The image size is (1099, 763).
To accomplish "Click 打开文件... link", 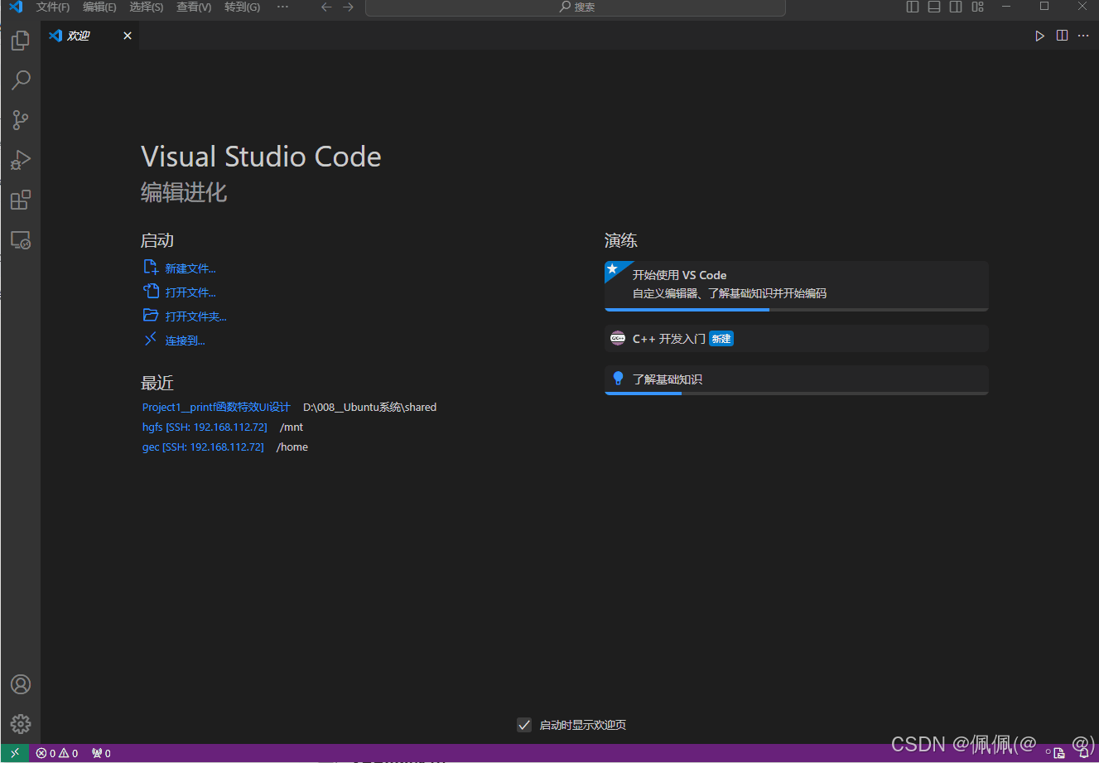I will click(x=190, y=292).
